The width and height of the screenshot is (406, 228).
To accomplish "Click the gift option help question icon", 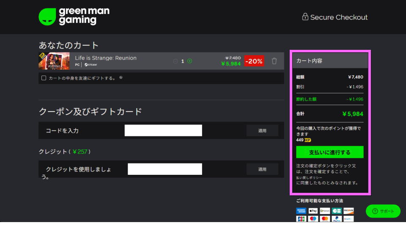I will (x=121, y=78).
